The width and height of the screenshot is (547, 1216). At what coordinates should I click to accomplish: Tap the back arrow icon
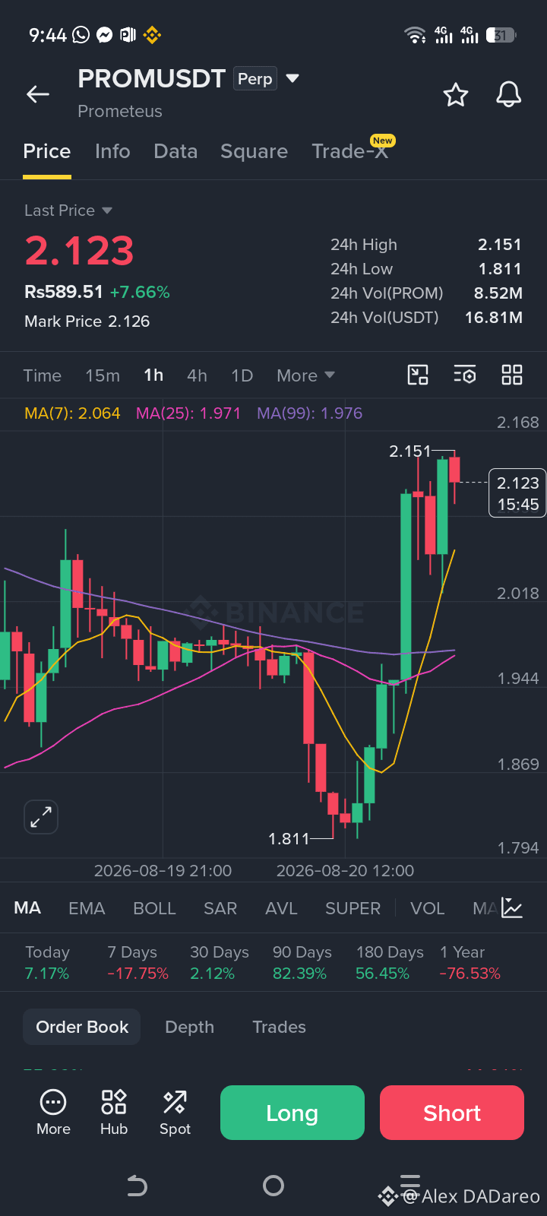(38, 94)
